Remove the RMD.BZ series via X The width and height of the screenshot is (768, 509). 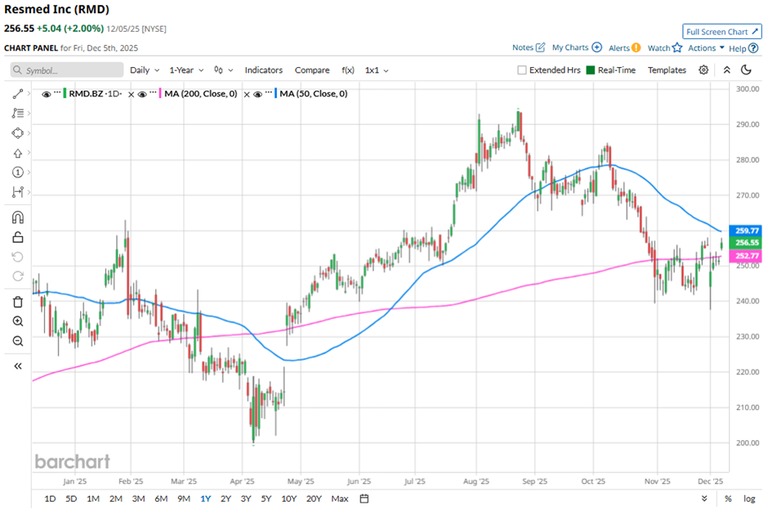point(131,94)
